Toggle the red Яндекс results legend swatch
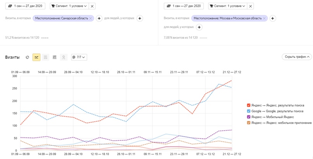The height and width of the screenshot is (159, 313). click(249, 105)
